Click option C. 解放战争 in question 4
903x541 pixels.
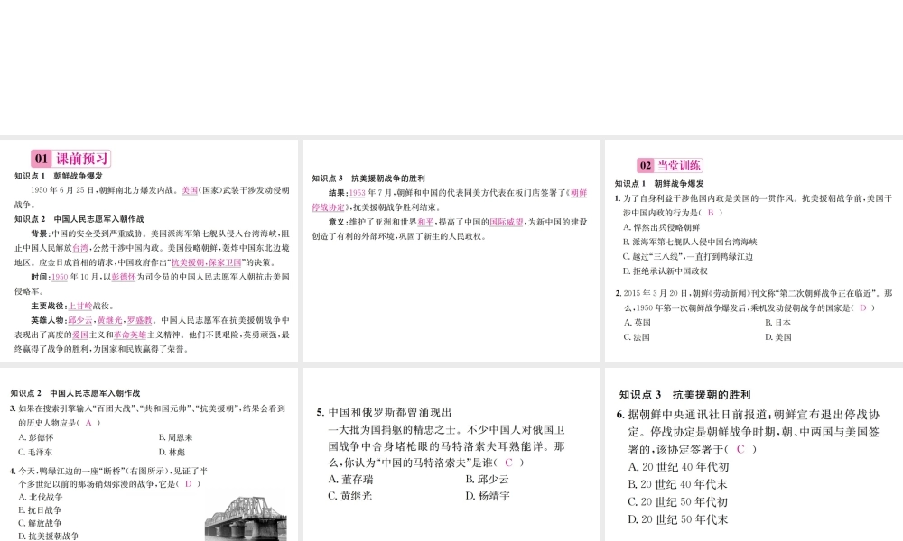pos(40,523)
